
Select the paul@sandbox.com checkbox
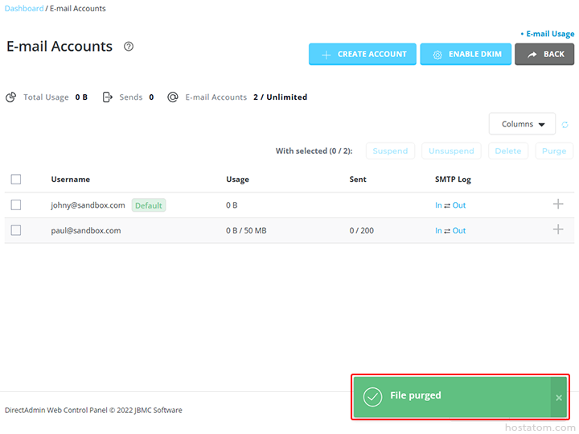tap(16, 230)
